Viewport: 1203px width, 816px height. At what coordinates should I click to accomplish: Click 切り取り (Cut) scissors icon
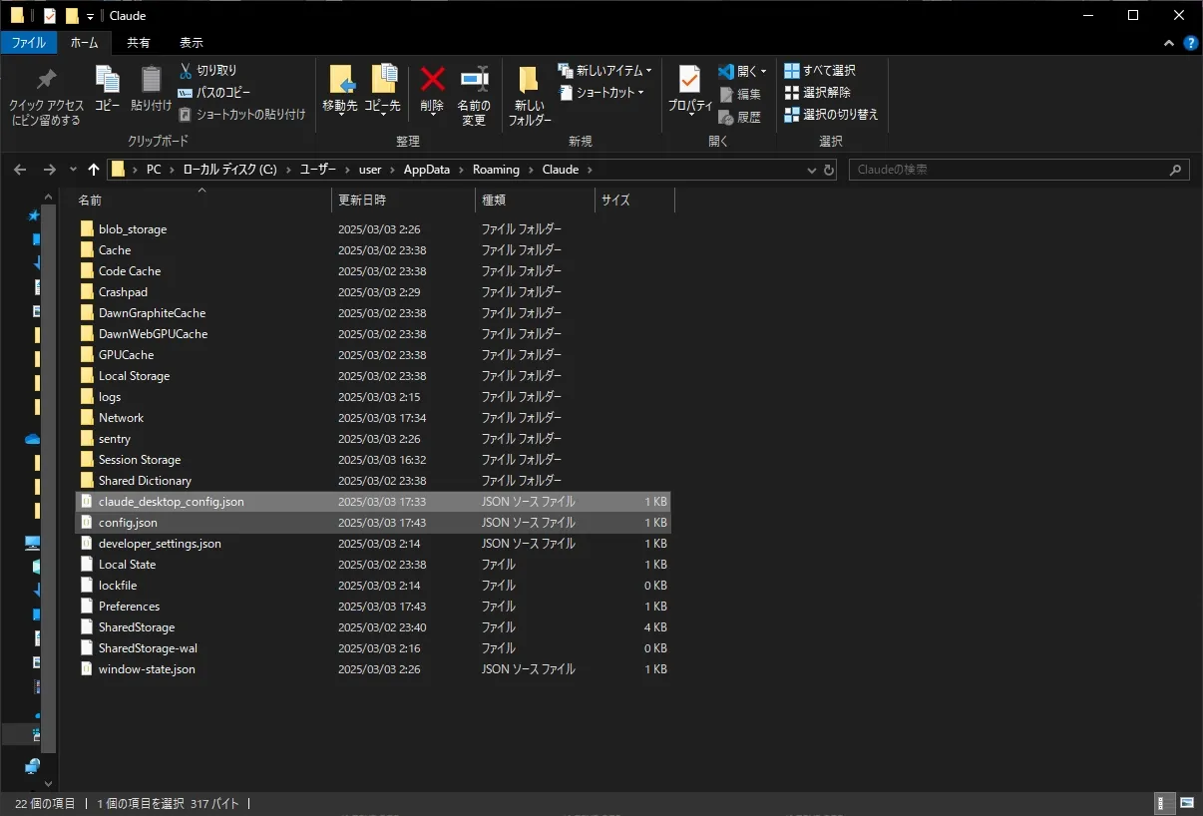(187, 71)
